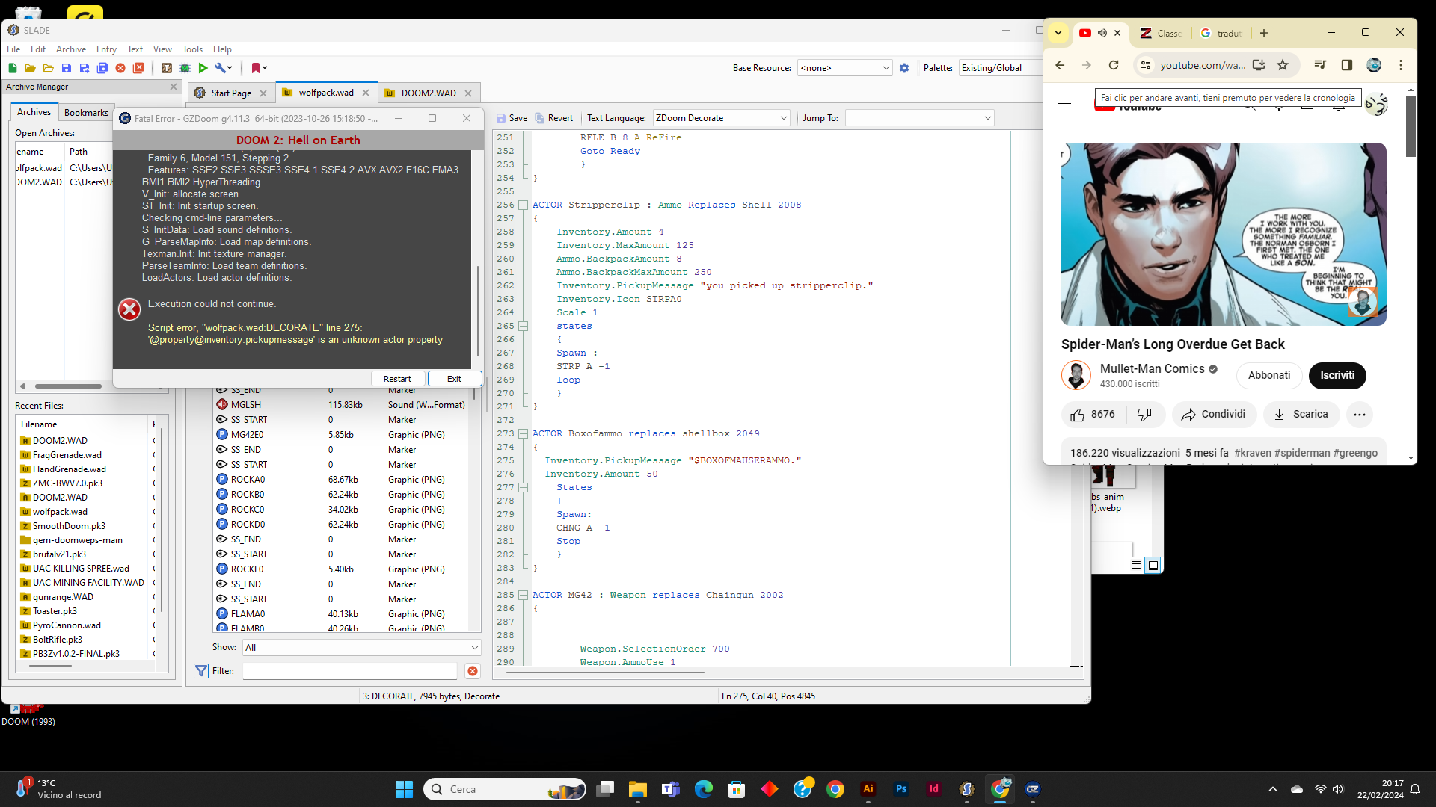Open Base Resource dropdown showing <none>

tap(844, 68)
